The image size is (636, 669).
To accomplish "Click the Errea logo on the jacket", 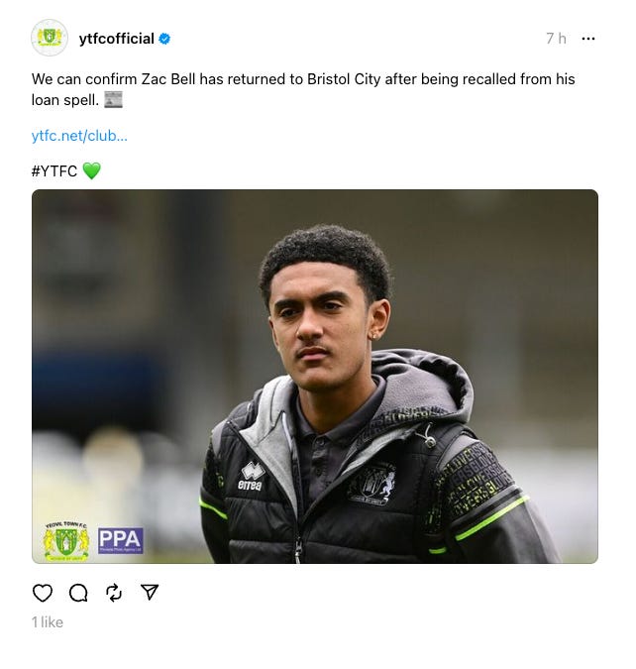I will [x=252, y=477].
